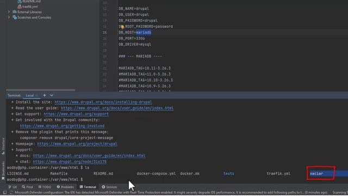Click the #MARIADB_TAG=10.10-3.26.3 line
Viewport: 348px width, 196px height.
[x=146, y=80]
